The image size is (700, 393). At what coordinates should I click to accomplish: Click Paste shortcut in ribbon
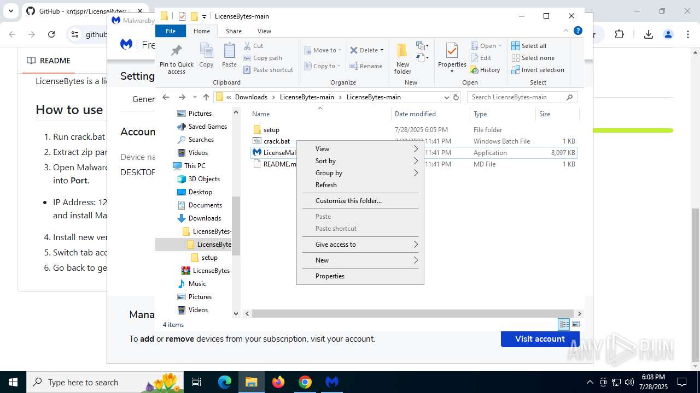point(269,70)
